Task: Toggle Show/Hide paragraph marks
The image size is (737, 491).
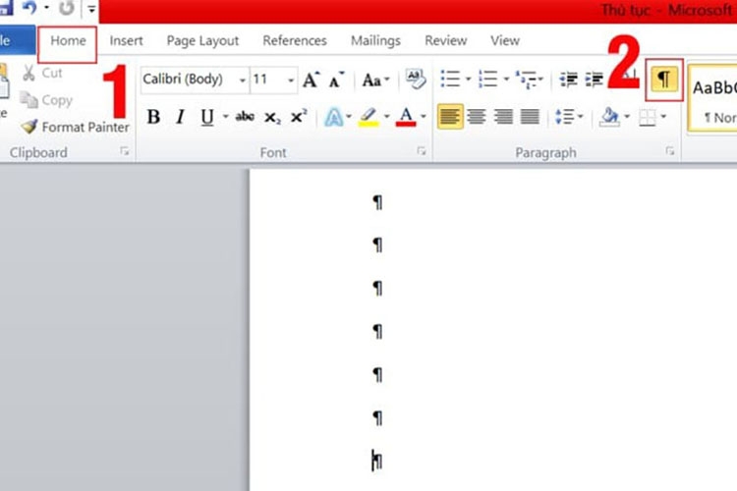Action: click(x=663, y=80)
